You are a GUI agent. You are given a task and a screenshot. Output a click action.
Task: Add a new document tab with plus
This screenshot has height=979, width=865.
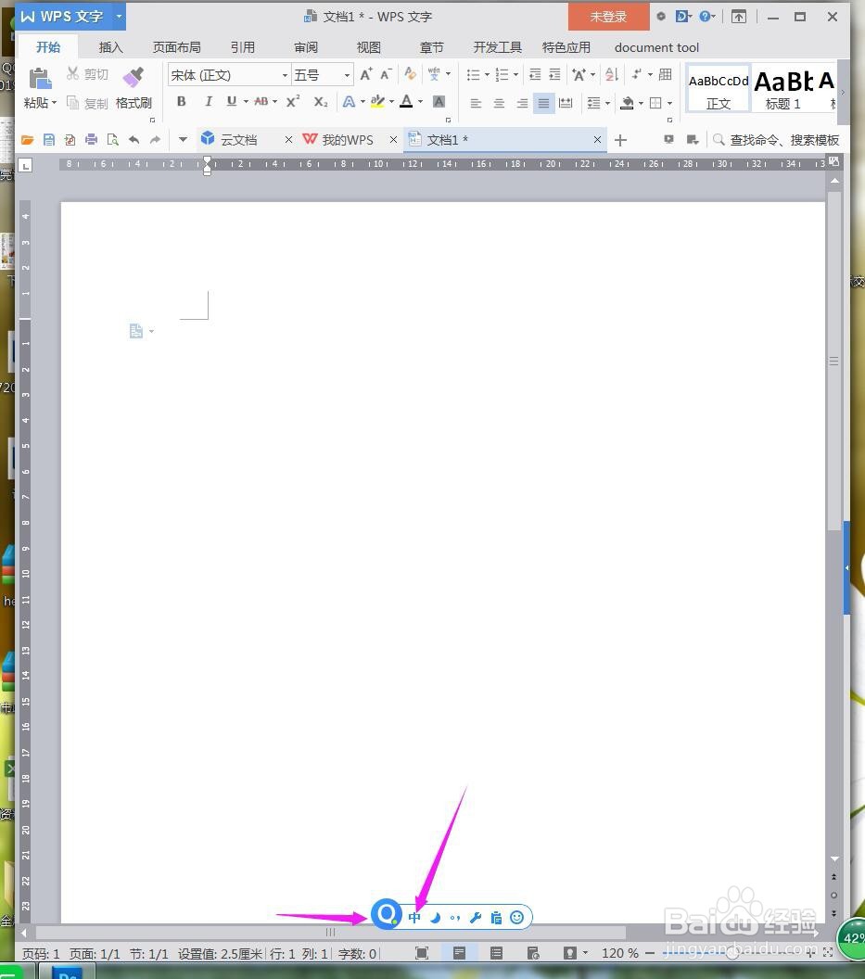click(620, 140)
